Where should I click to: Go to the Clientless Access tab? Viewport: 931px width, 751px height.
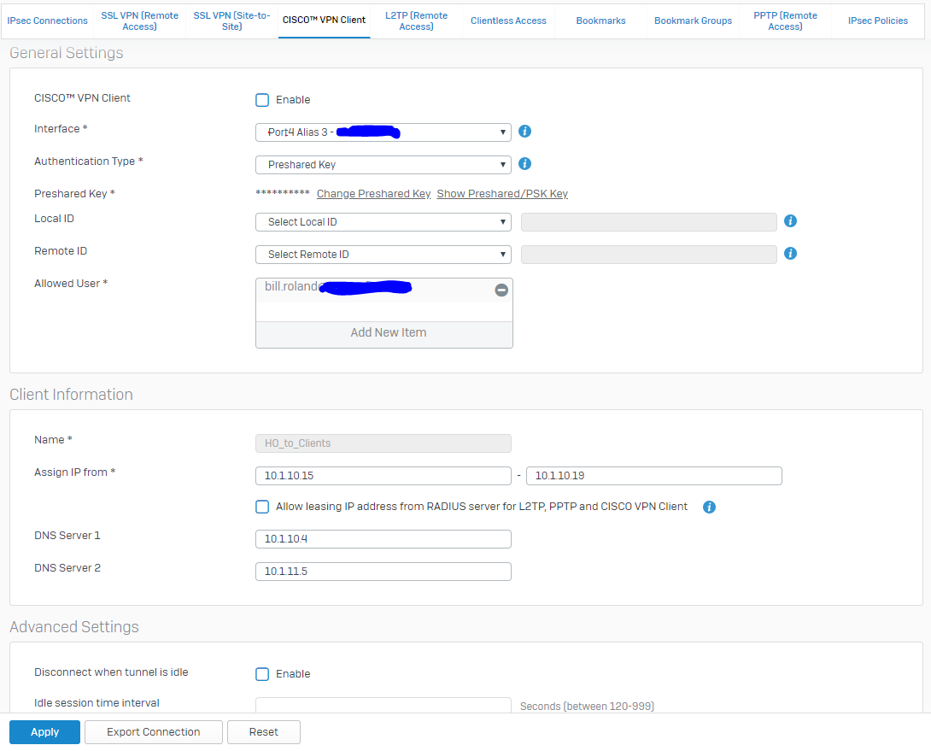[508, 21]
